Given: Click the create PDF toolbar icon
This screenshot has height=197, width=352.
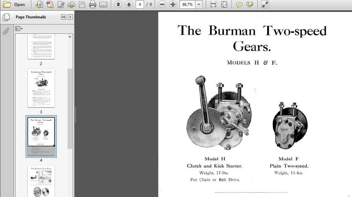Looking at the screenshot, I should [50, 5].
